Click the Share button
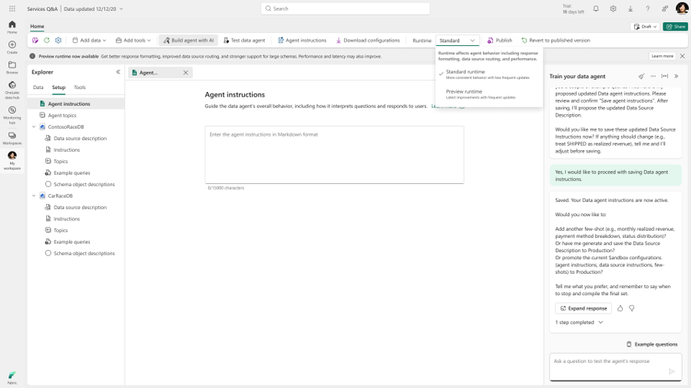 (x=675, y=26)
